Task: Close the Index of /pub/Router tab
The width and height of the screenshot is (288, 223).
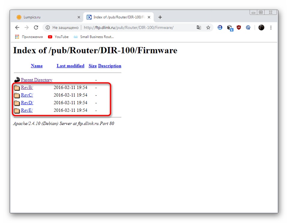Action: (x=149, y=17)
